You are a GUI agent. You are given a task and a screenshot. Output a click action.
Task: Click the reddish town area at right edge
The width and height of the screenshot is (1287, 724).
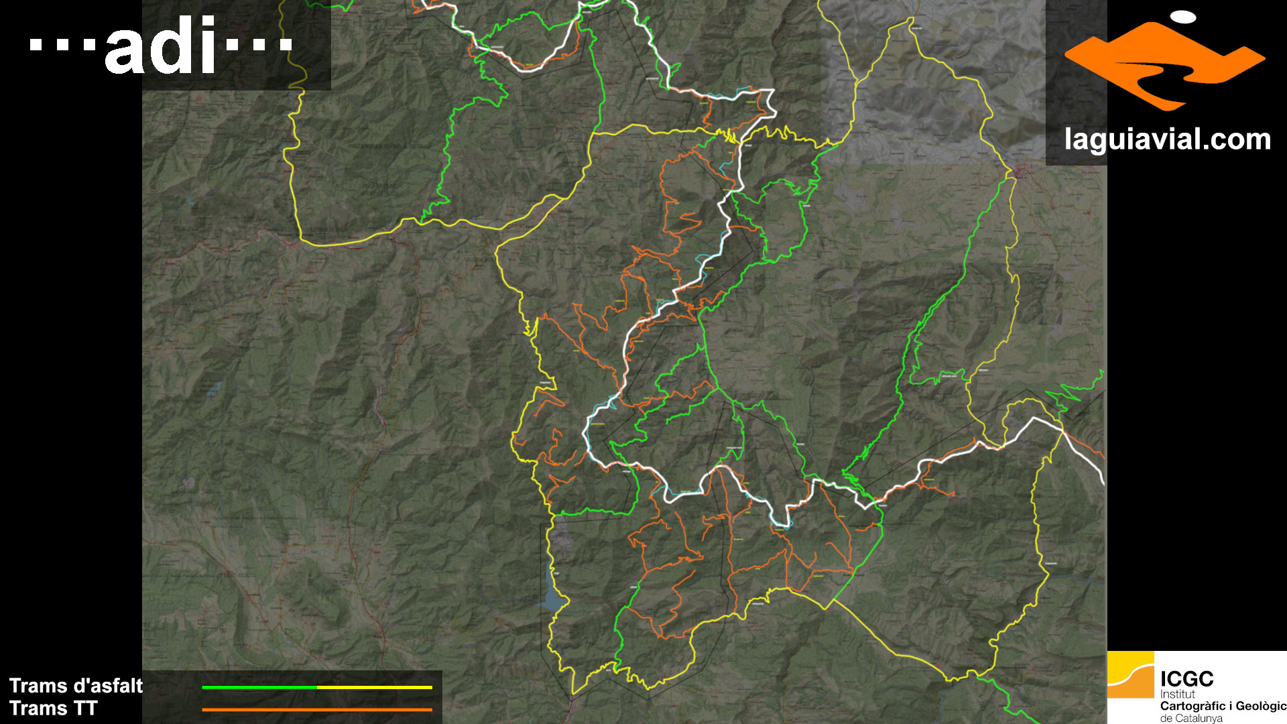coord(1020,172)
